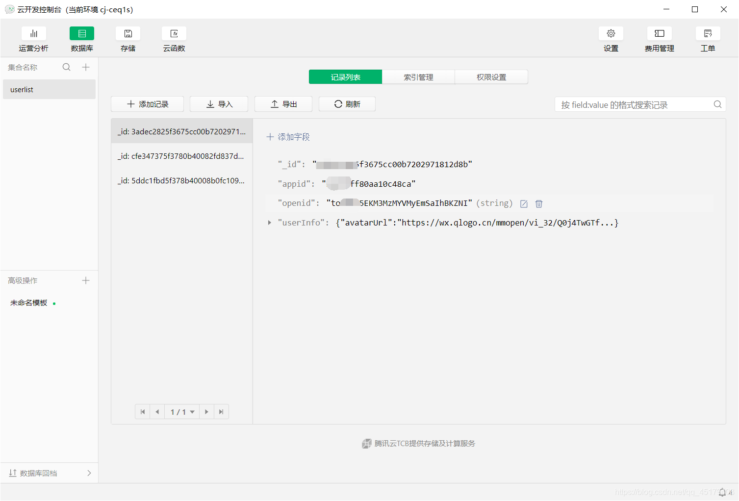Image resolution: width=739 pixels, height=501 pixels.
Task: Switch to the 记录列表 tab
Action: pos(345,77)
